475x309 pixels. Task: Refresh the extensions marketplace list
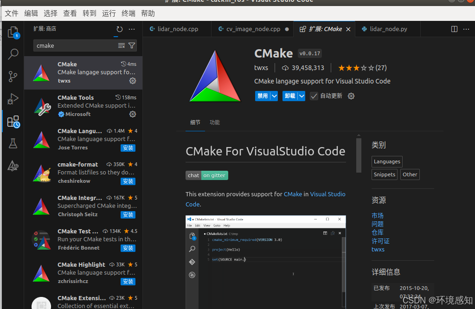pyautogui.click(x=120, y=29)
